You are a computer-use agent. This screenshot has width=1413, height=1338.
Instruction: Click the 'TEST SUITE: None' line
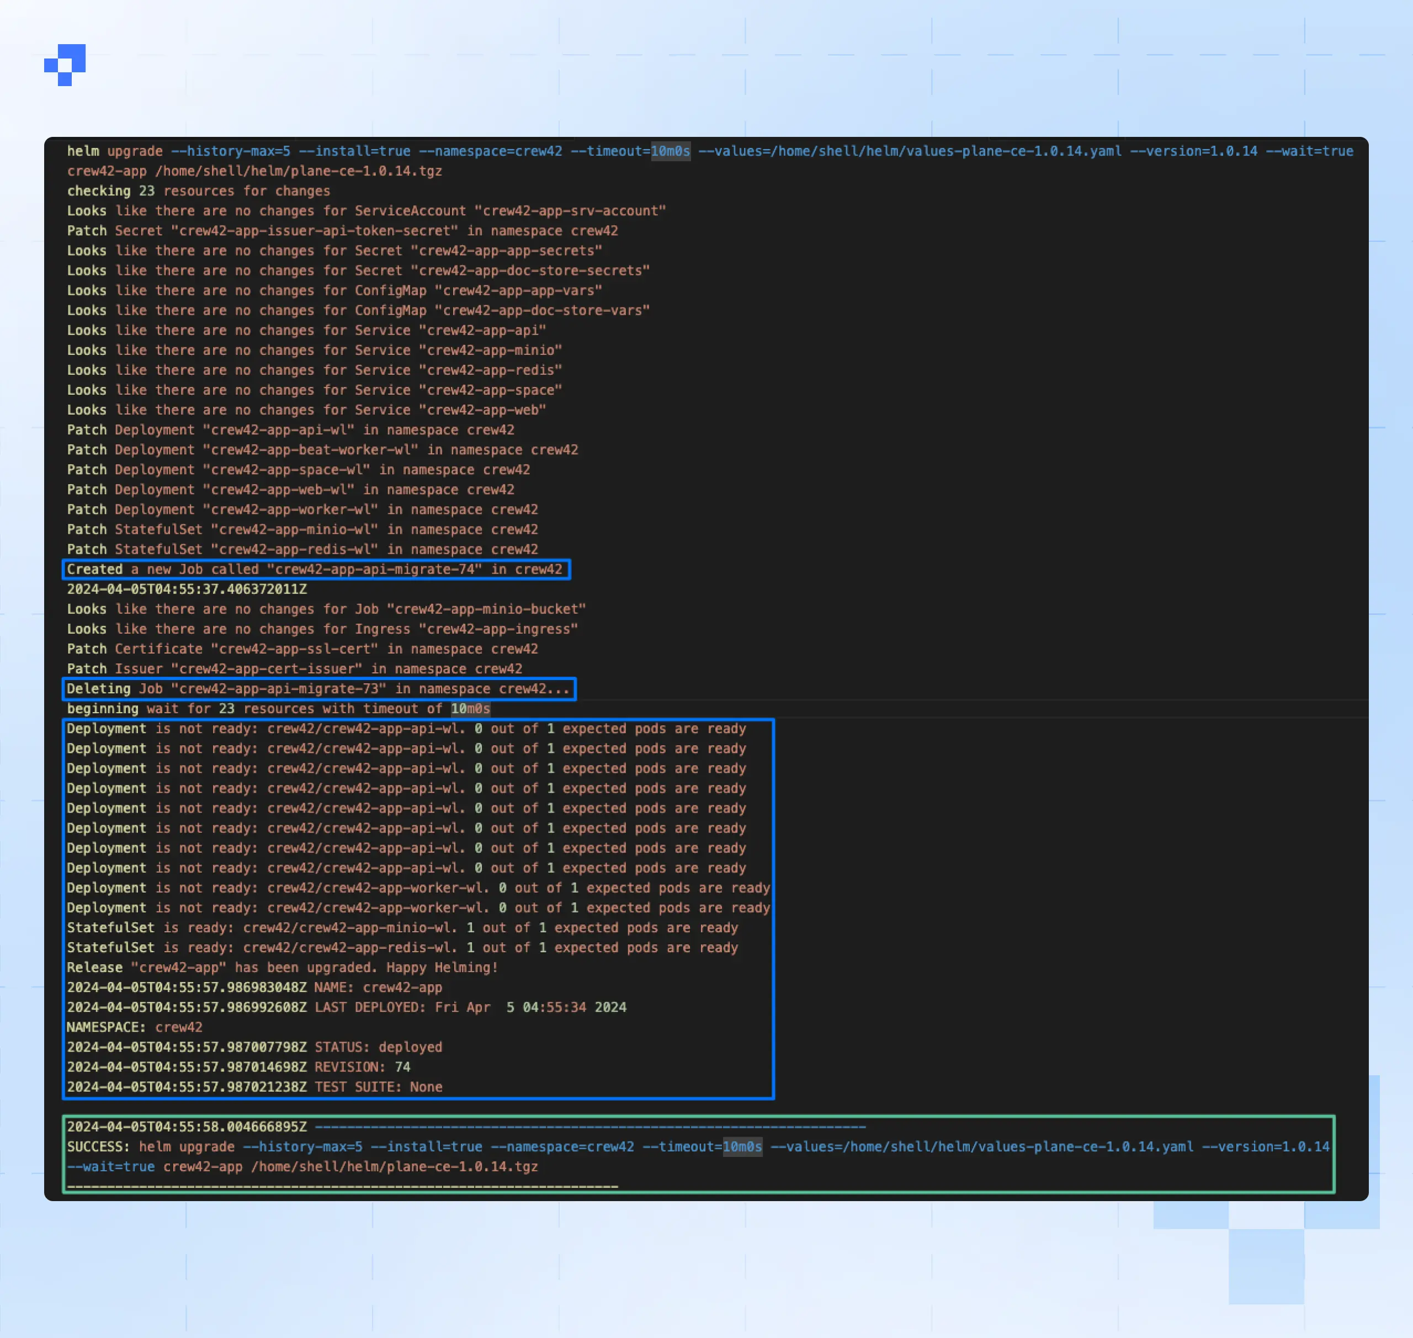[x=254, y=1087]
